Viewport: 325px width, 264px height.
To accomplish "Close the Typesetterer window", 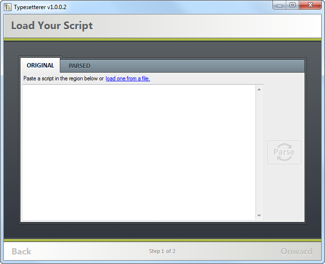I will tap(310, 5).
